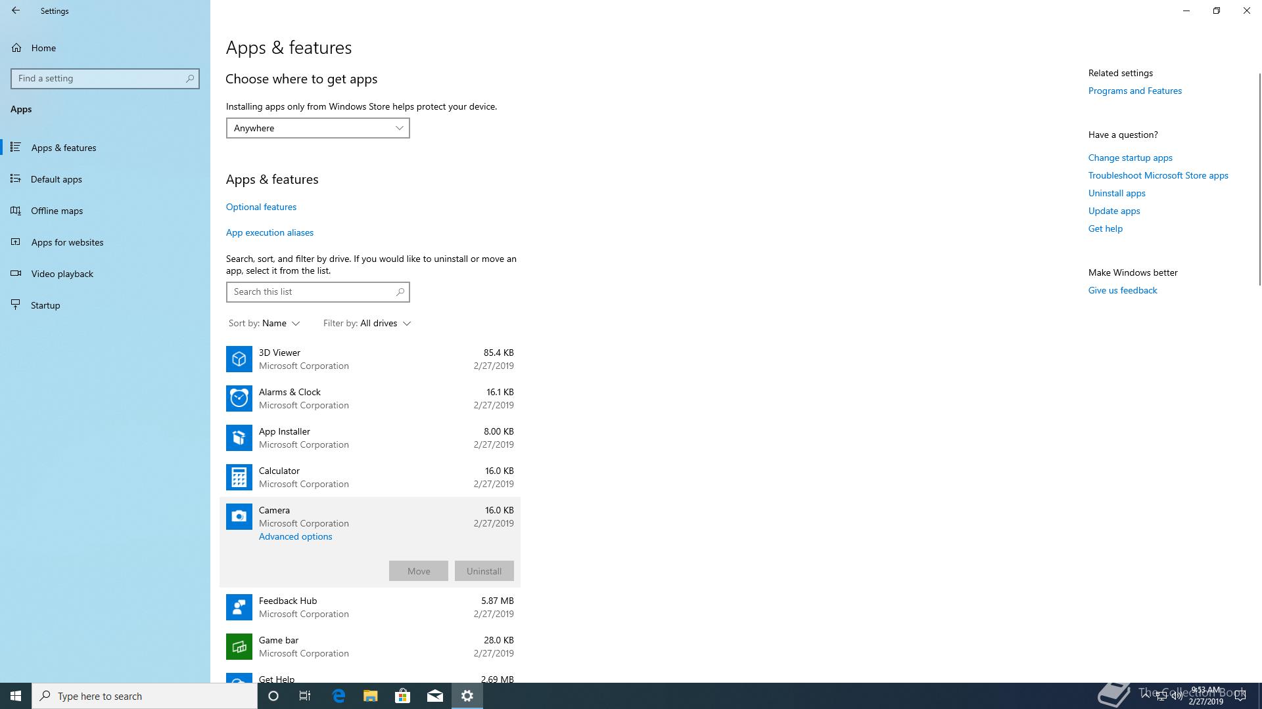Viewport: 1262px width, 709px height.
Task: Click the Default apps sidebar icon
Action: tap(15, 179)
